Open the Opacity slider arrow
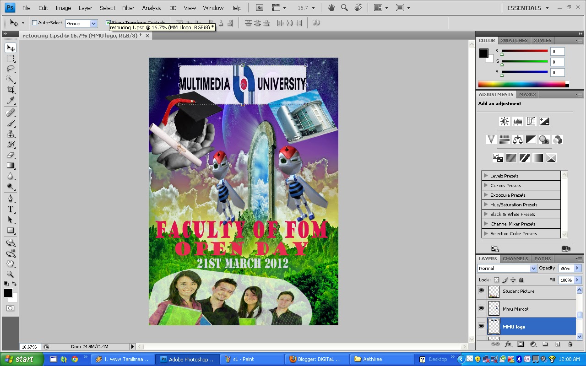Screen dimensions: 586x366 [578, 268]
